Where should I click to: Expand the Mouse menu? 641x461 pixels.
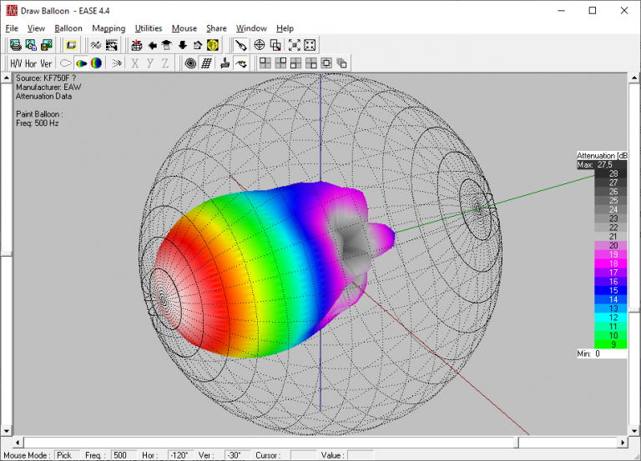[x=184, y=28]
